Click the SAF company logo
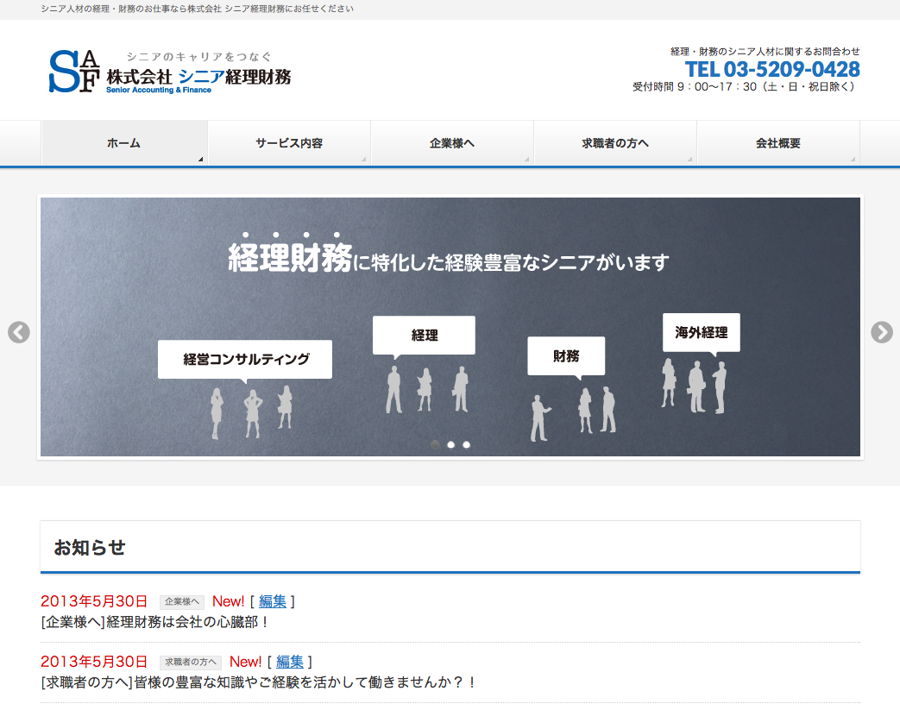The image size is (900, 710). click(x=169, y=71)
